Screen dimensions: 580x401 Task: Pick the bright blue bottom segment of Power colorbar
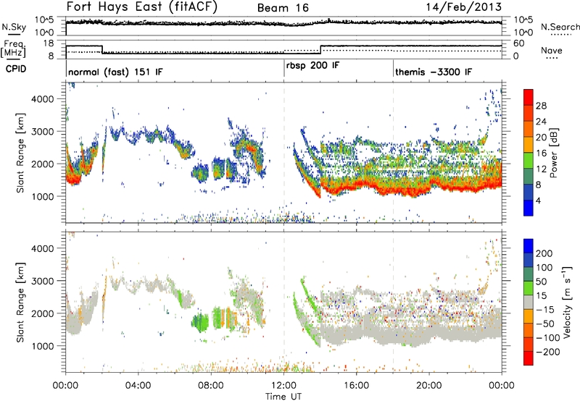point(529,208)
